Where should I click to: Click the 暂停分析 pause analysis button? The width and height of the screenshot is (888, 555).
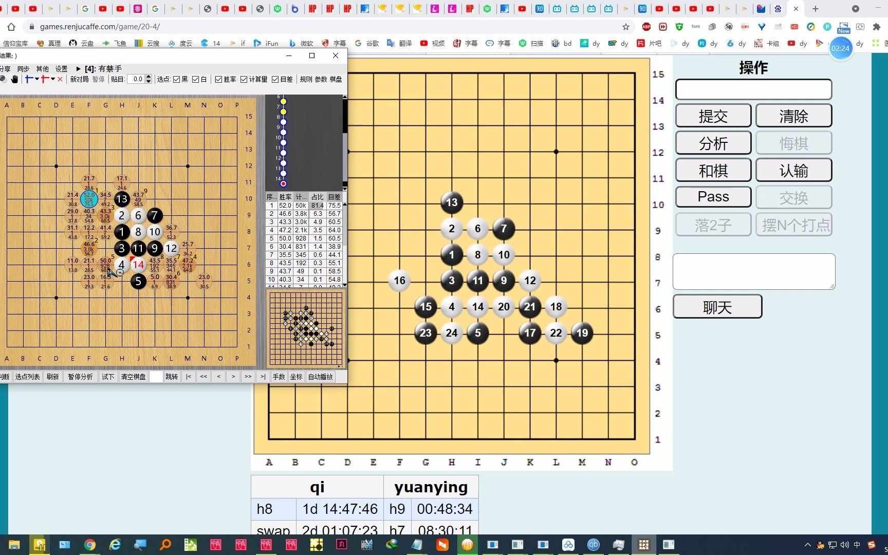point(81,377)
